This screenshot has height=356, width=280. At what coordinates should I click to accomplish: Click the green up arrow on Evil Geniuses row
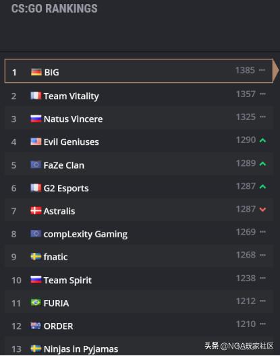[262, 140]
